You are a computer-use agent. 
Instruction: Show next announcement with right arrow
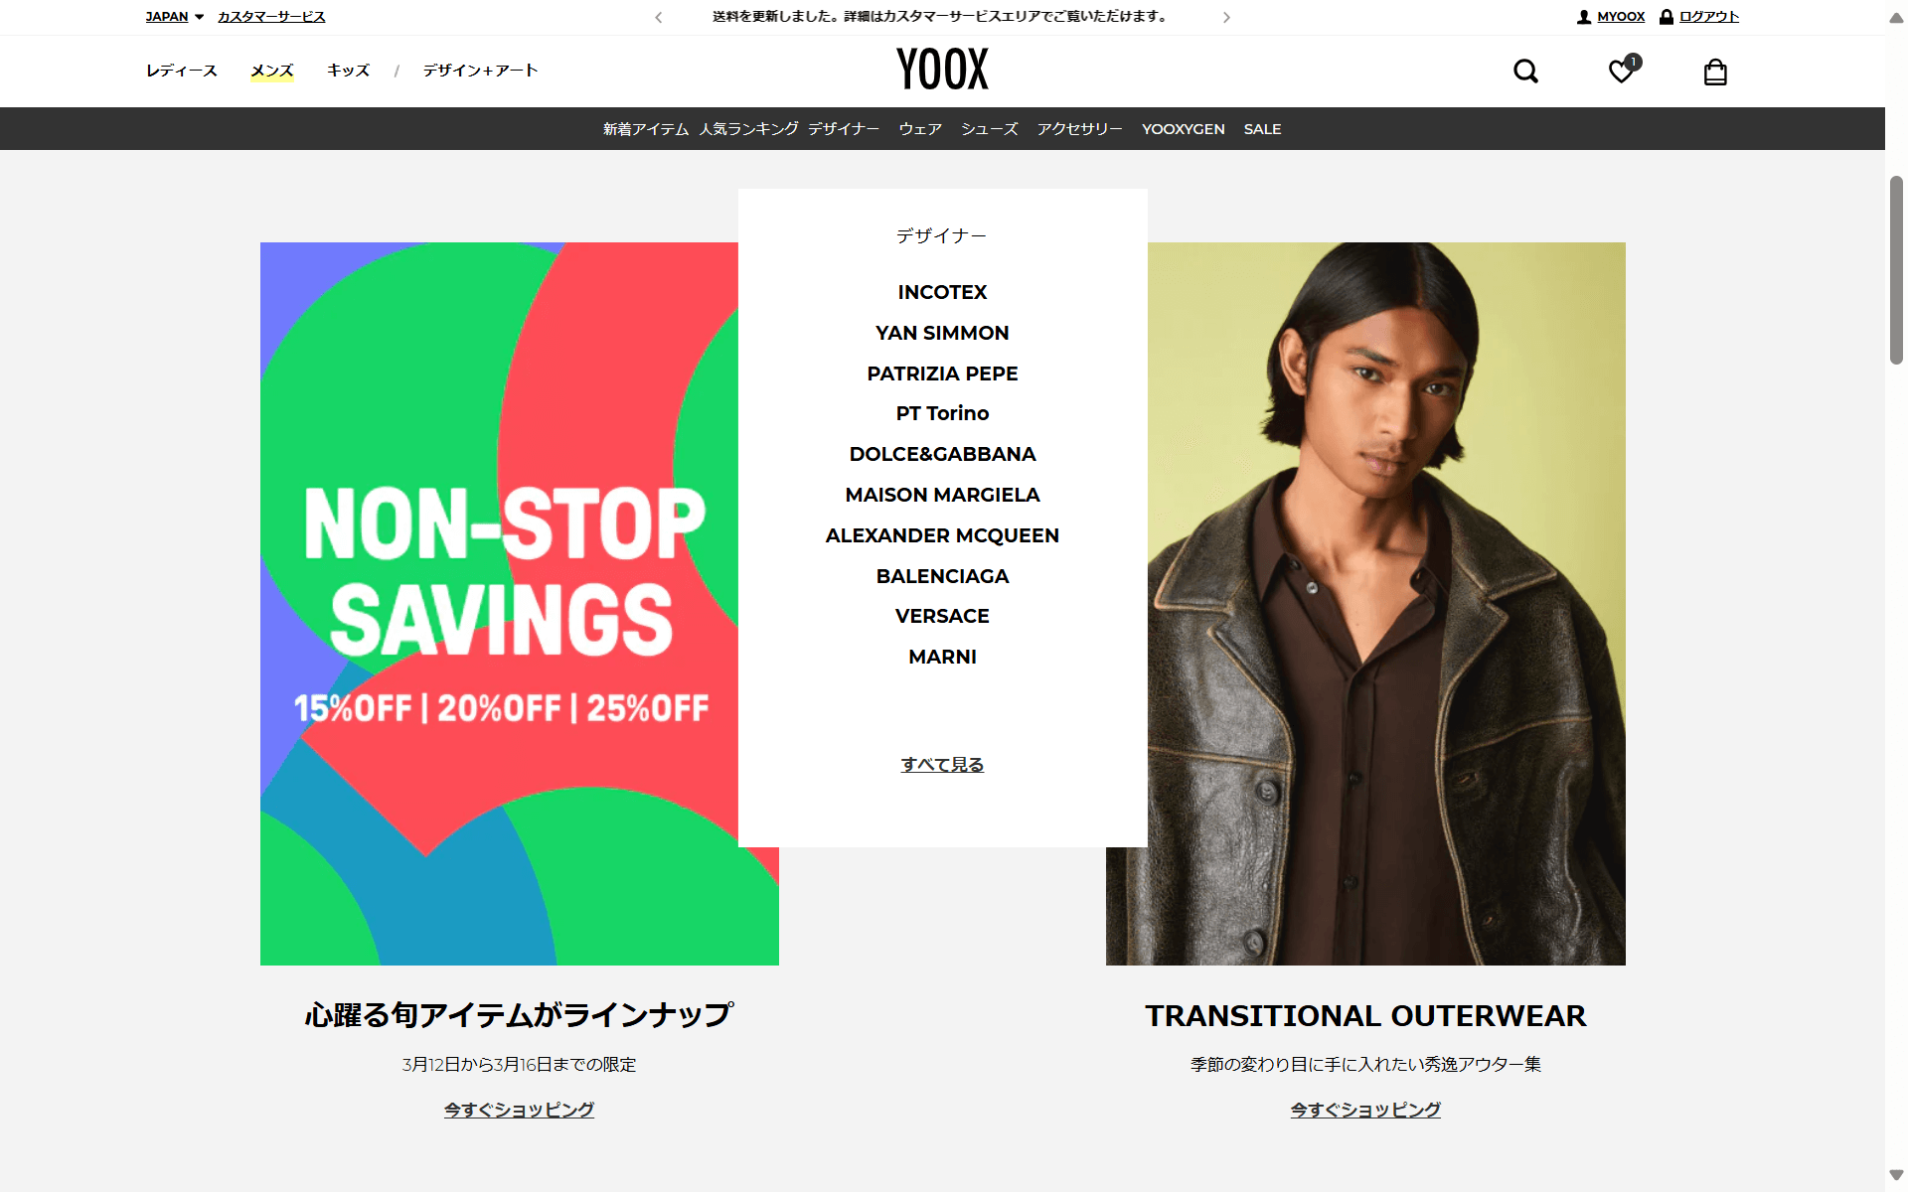[1226, 17]
